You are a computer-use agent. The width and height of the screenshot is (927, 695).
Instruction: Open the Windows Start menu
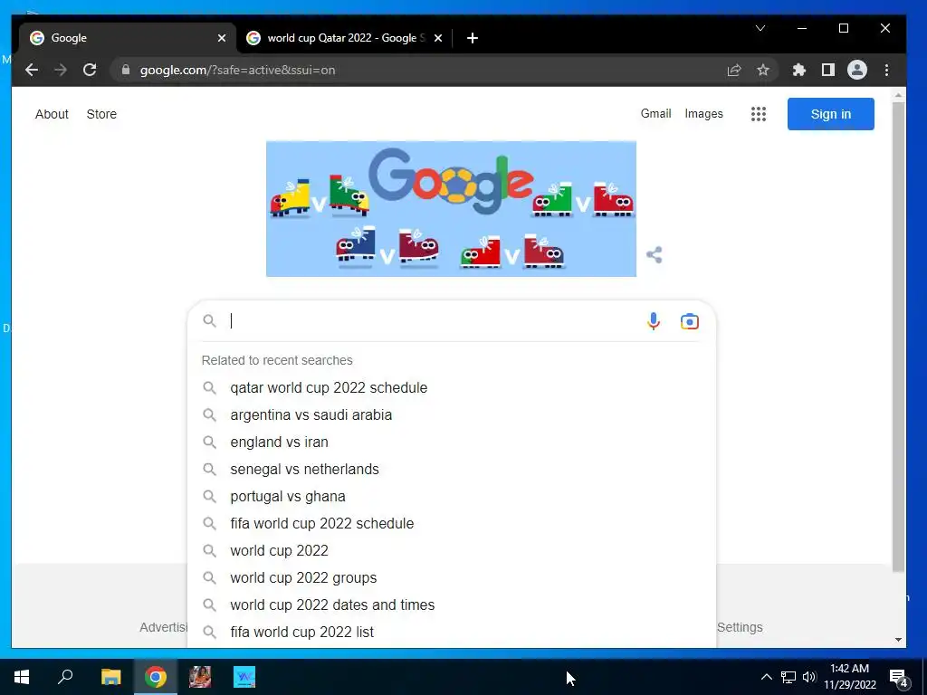[x=22, y=677]
